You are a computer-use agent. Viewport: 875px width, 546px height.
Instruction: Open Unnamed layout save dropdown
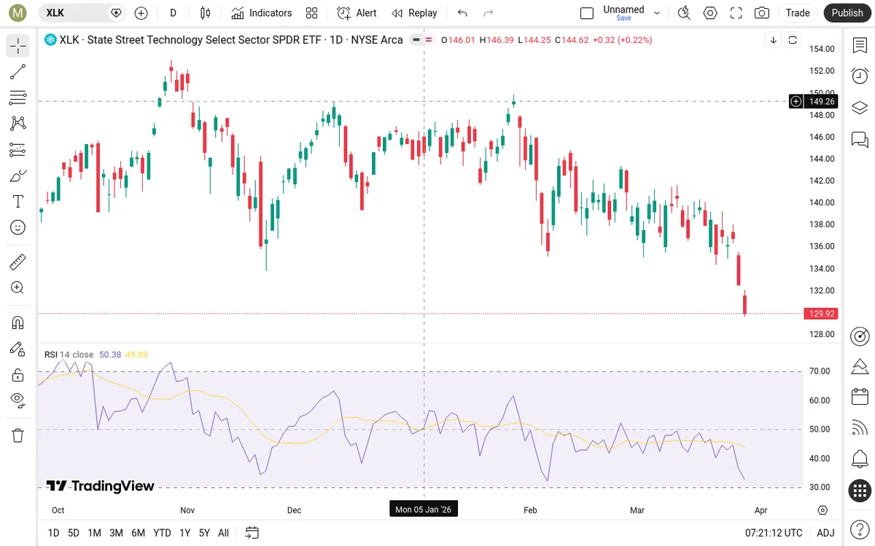[657, 12]
